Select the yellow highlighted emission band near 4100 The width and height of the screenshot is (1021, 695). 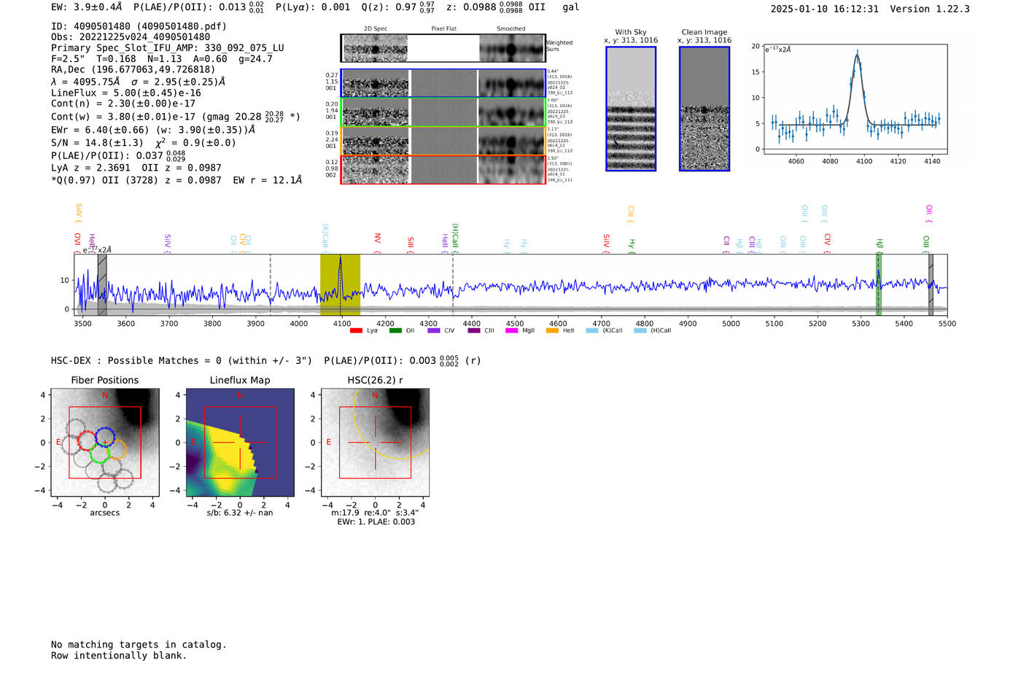[x=340, y=285]
